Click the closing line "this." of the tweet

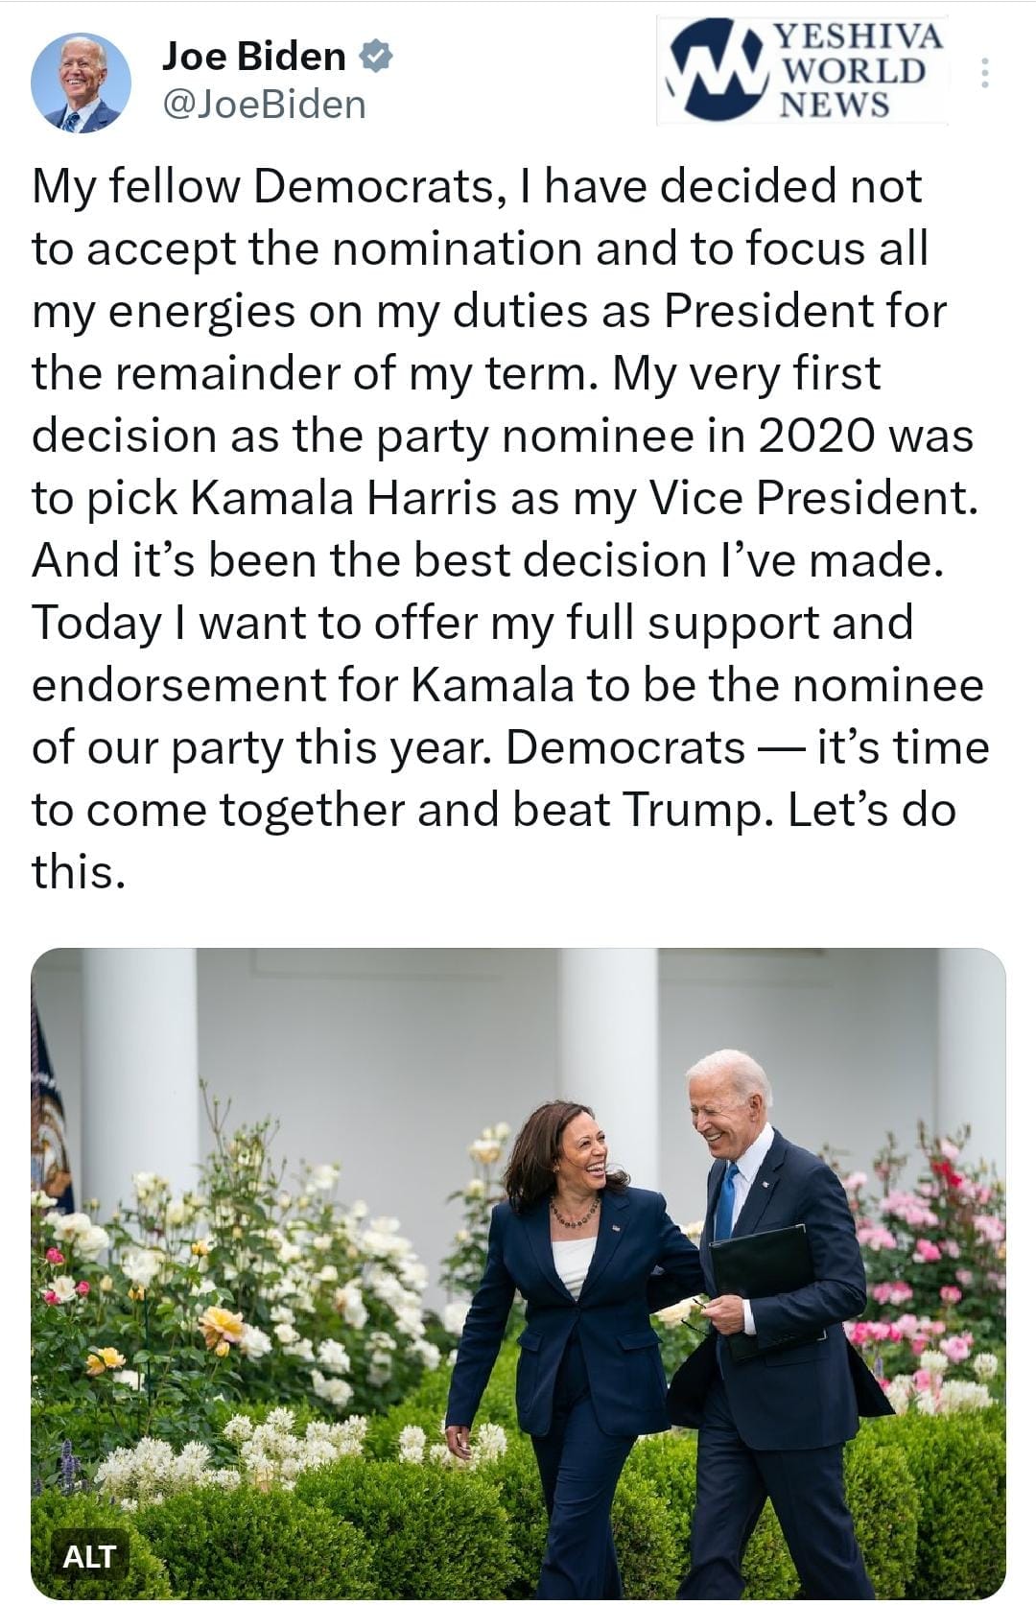[x=79, y=872]
